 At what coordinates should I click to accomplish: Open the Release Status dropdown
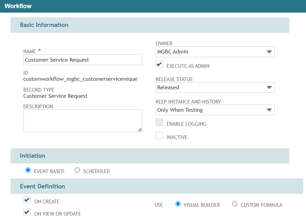(x=215, y=88)
